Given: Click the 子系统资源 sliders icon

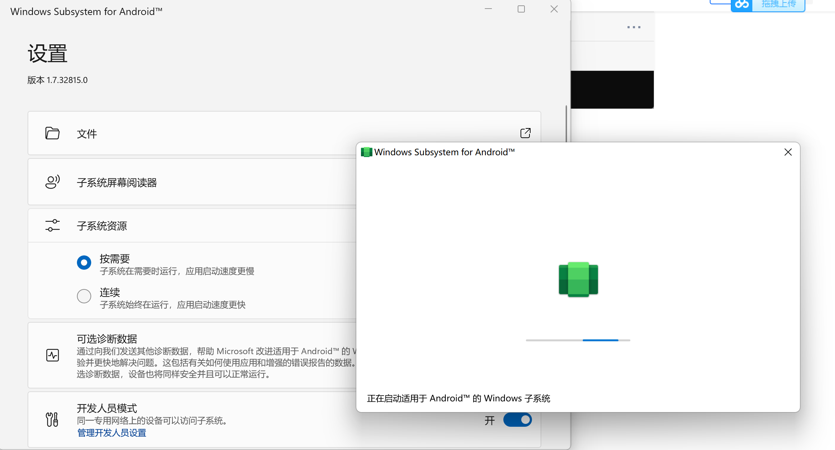Looking at the screenshot, I should pyautogui.click(x=52, y=225).
